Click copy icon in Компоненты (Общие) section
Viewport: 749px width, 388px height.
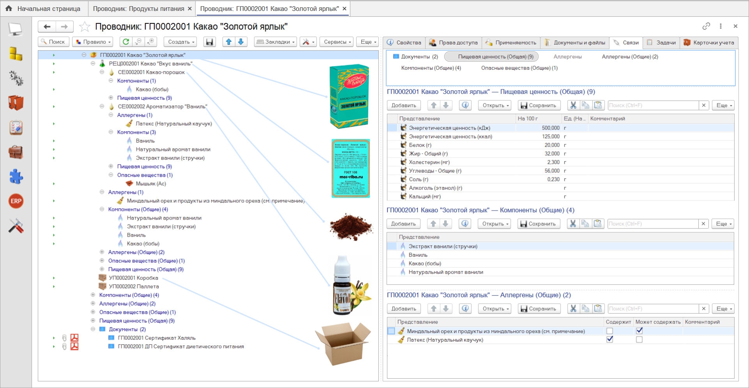585,224
